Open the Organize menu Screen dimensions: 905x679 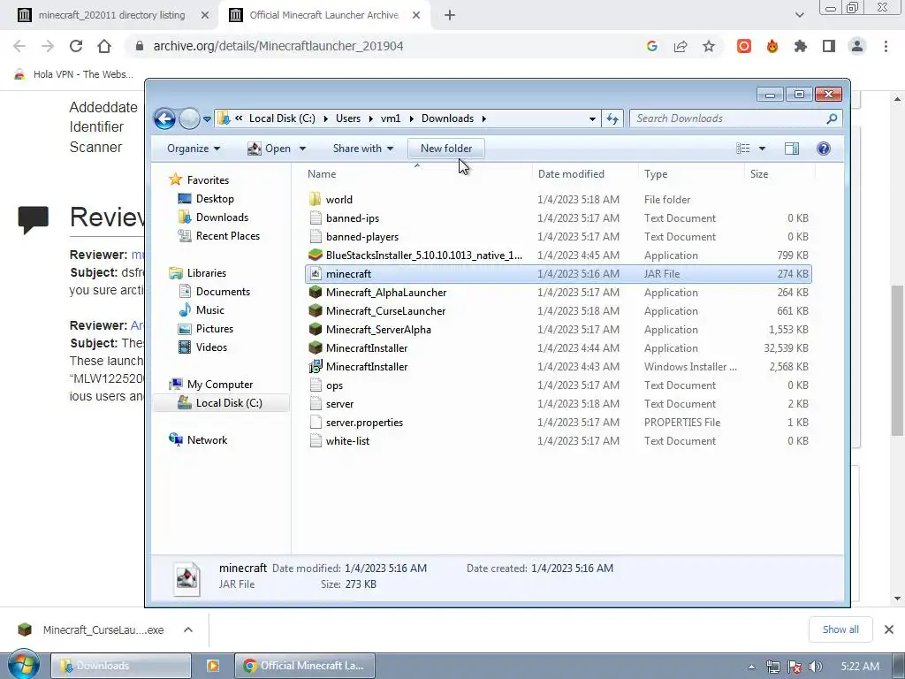pos(194,149)
